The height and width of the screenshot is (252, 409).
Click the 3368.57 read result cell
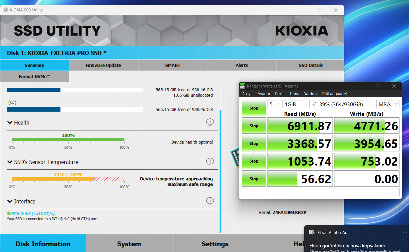click(300, 143)
